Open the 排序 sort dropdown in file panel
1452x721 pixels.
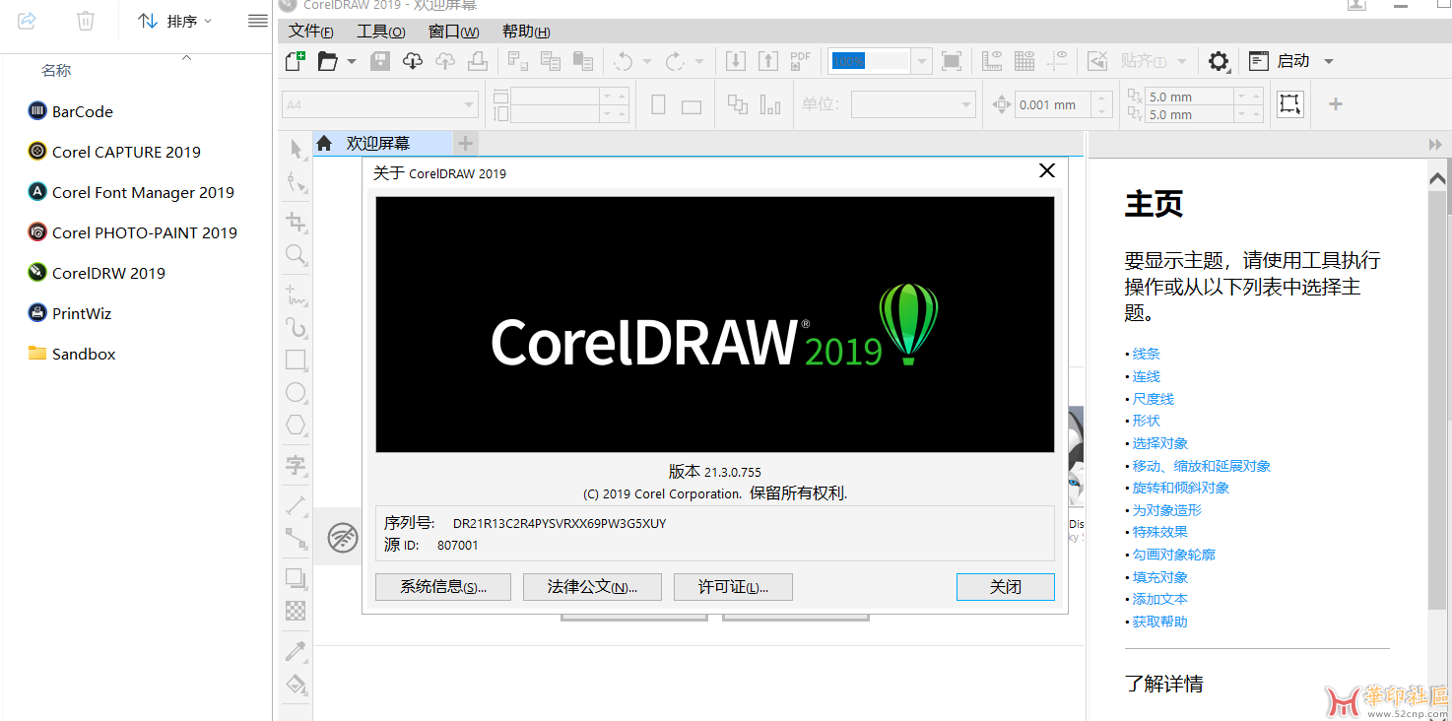pyautogui.click(x=175, y=21)
